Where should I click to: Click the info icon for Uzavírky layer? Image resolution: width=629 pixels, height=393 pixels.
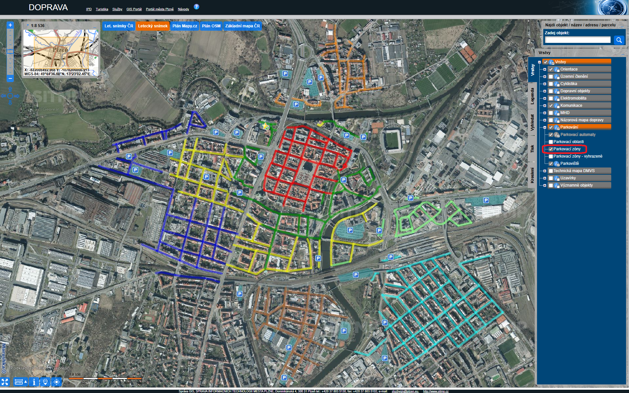[x=556, y=178]
